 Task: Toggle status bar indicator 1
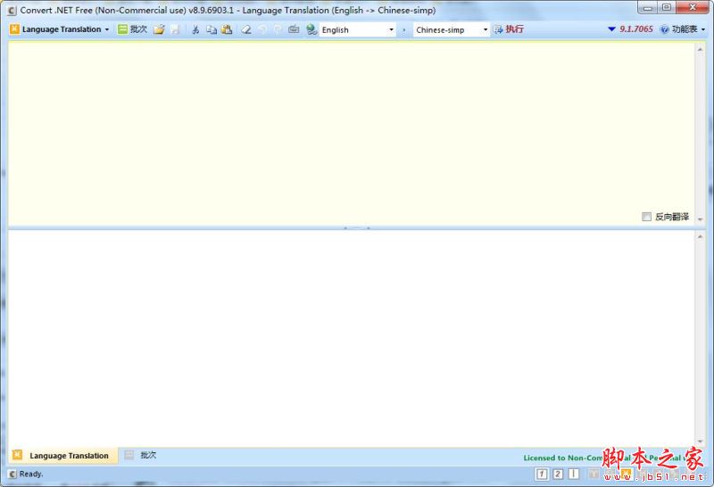click(x=542, y=474)
